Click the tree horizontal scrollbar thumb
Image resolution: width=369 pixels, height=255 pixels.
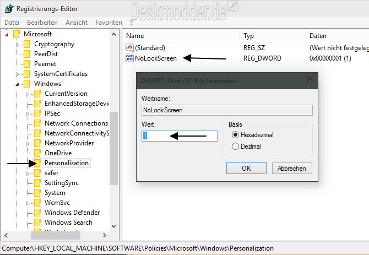[56, 235]
